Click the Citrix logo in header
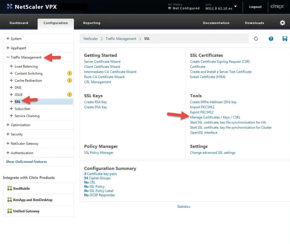Image resolution: width=290 pixels, height=244 pixels. (x=277, y=7)
